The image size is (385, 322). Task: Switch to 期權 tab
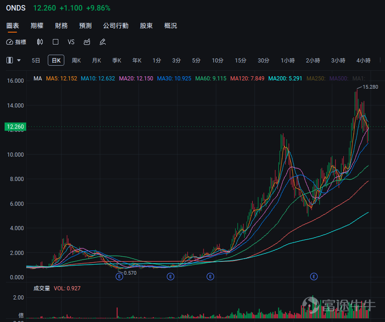[37, 26]
